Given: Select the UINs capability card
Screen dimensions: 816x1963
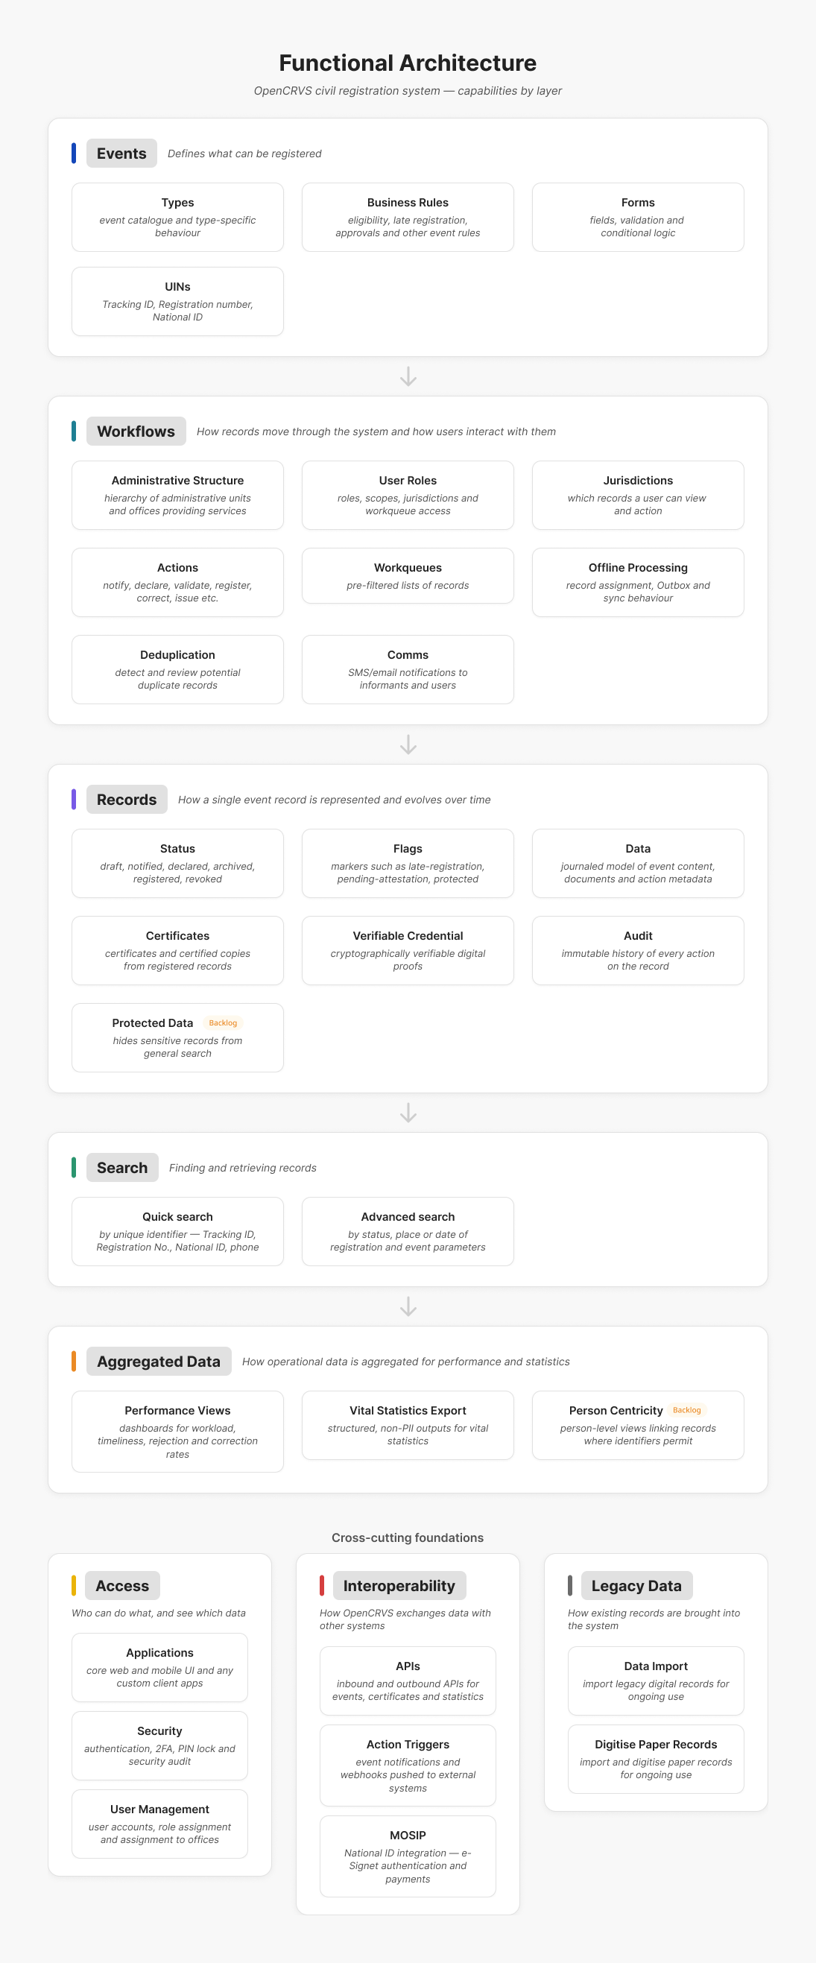Looking at the screenshot, I should coord(177,301).
